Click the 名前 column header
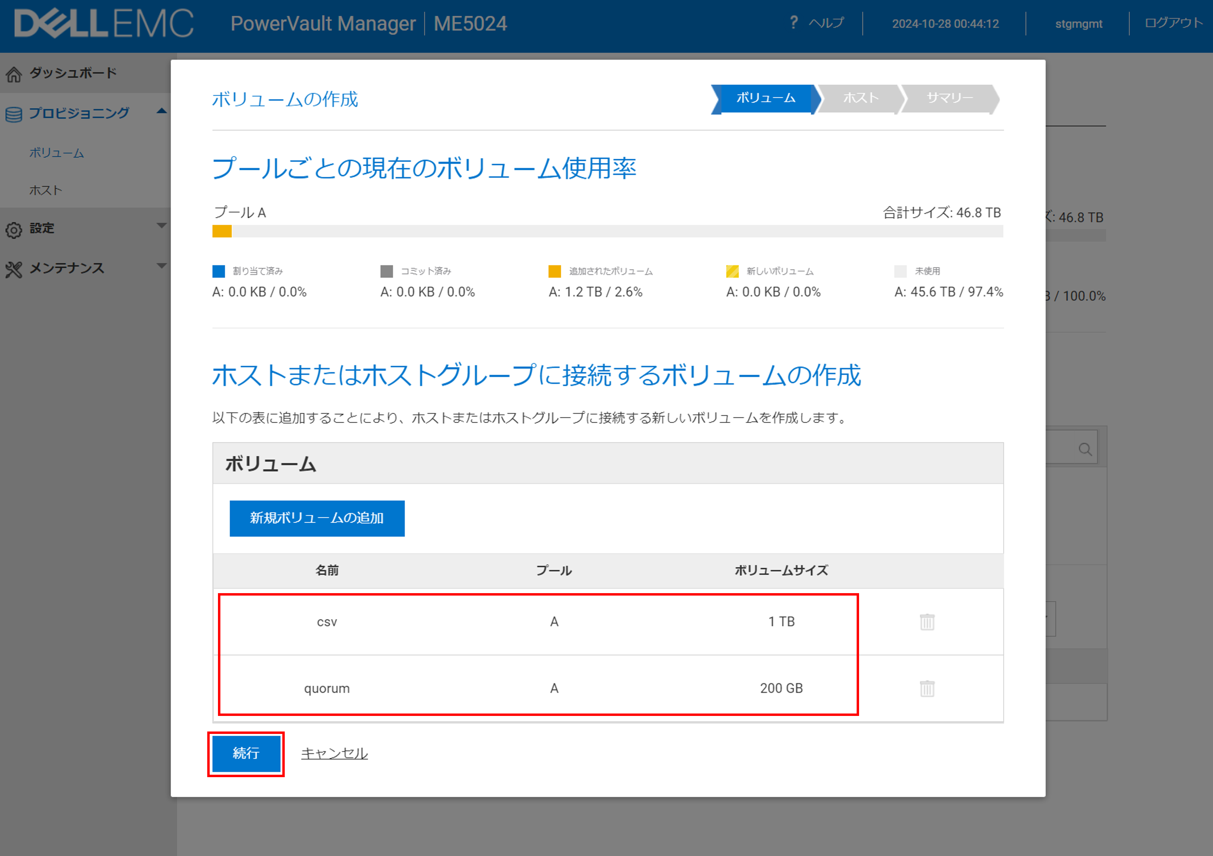Viewport: 1213px width, 856px height. [327, 570]
